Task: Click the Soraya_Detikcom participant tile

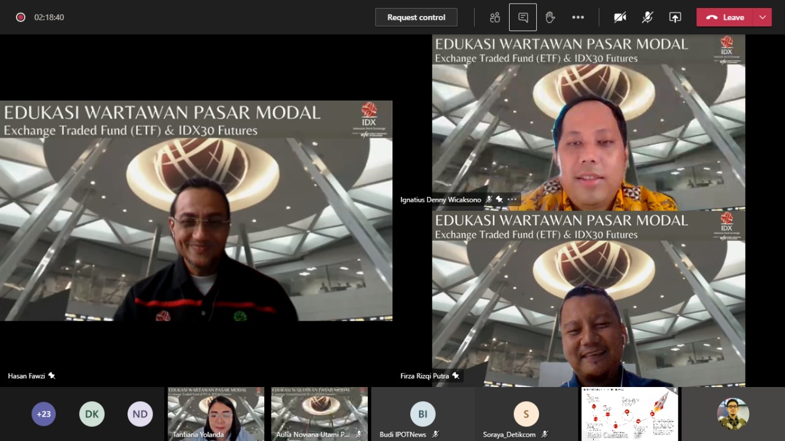Action: 526,414
